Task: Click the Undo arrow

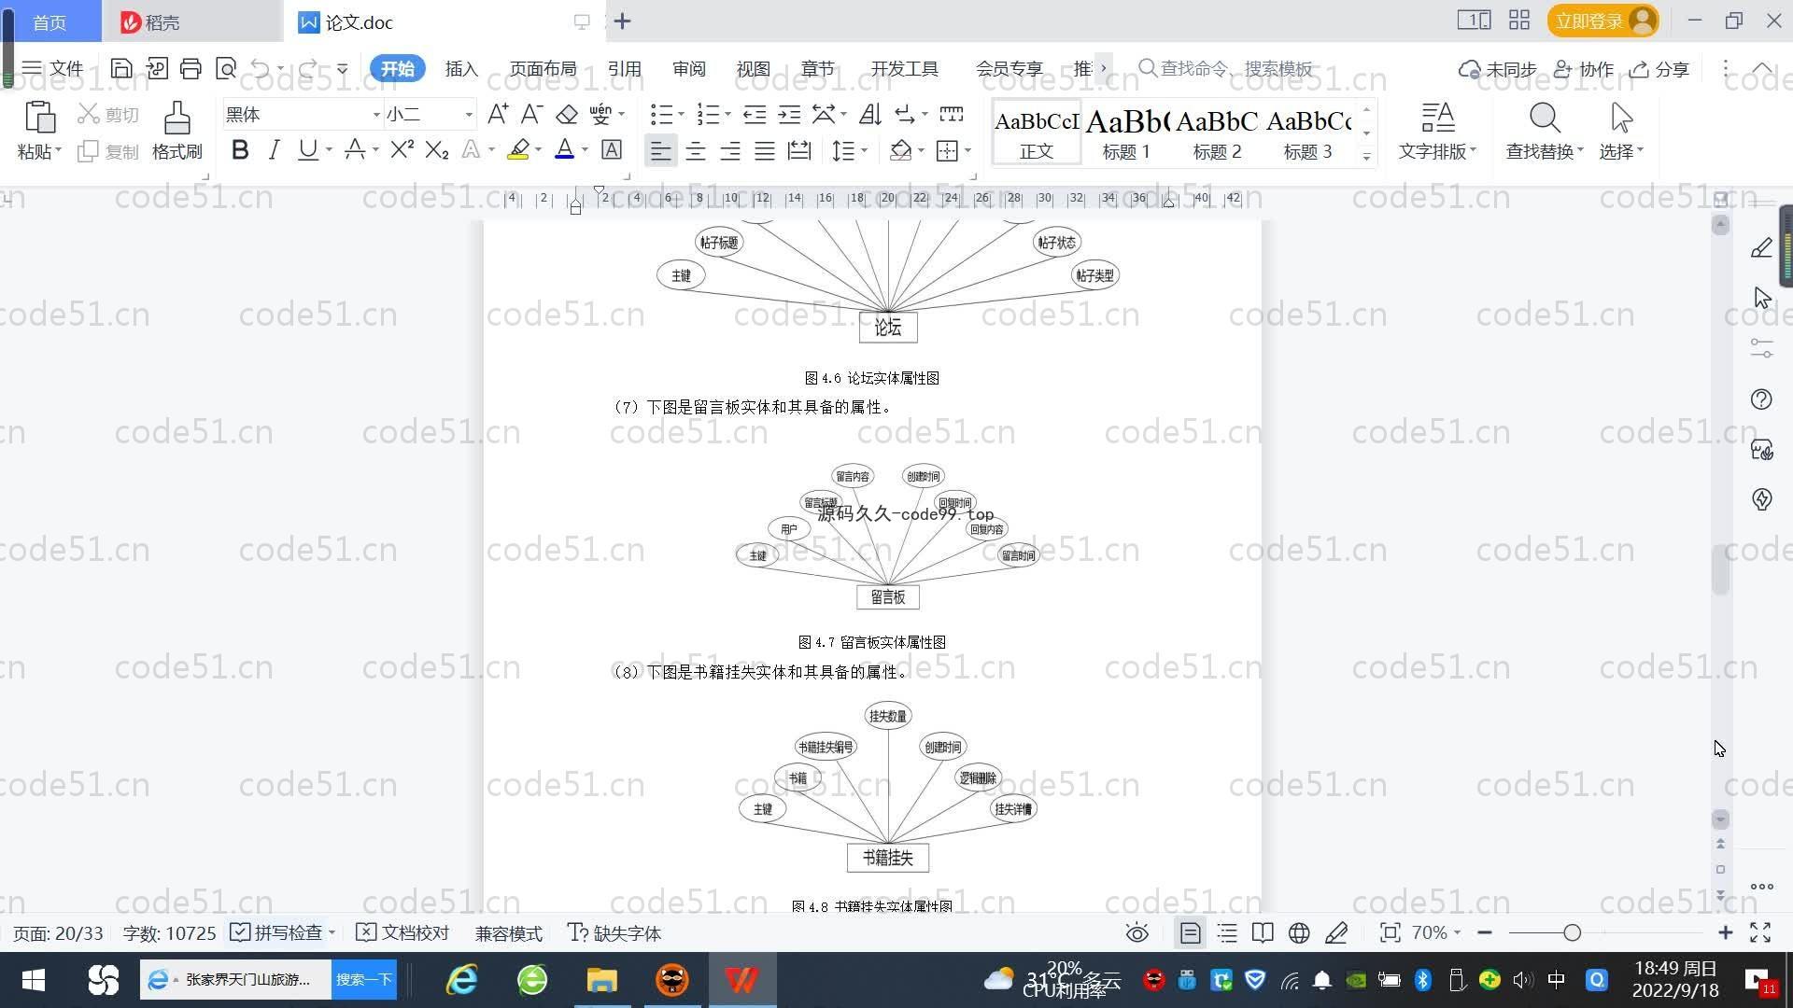Action: click(x=261, y=68)
